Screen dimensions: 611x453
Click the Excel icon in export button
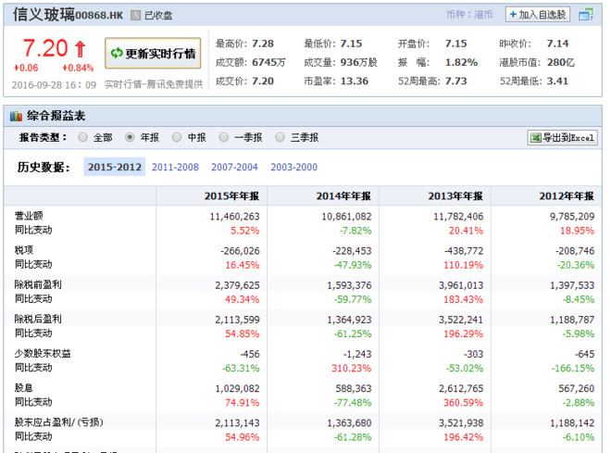click(x=536, y=138)
